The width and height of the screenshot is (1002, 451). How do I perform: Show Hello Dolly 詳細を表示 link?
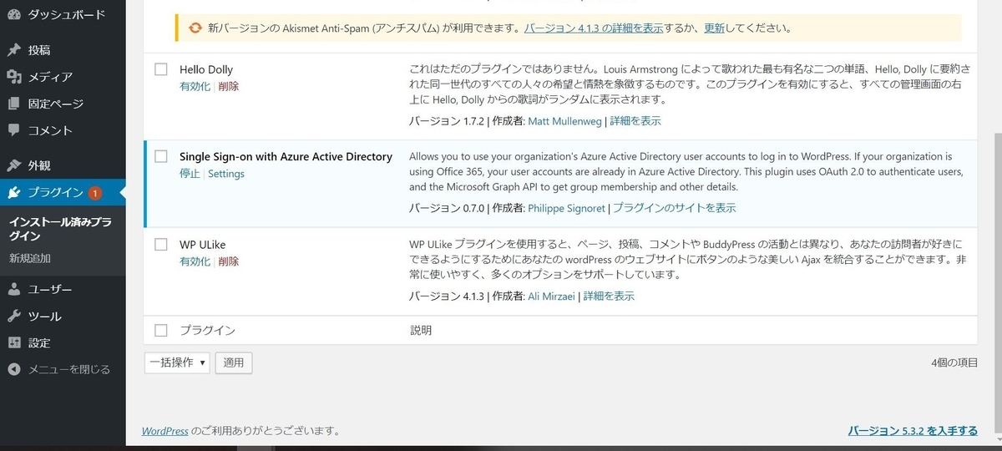point(635,121)
